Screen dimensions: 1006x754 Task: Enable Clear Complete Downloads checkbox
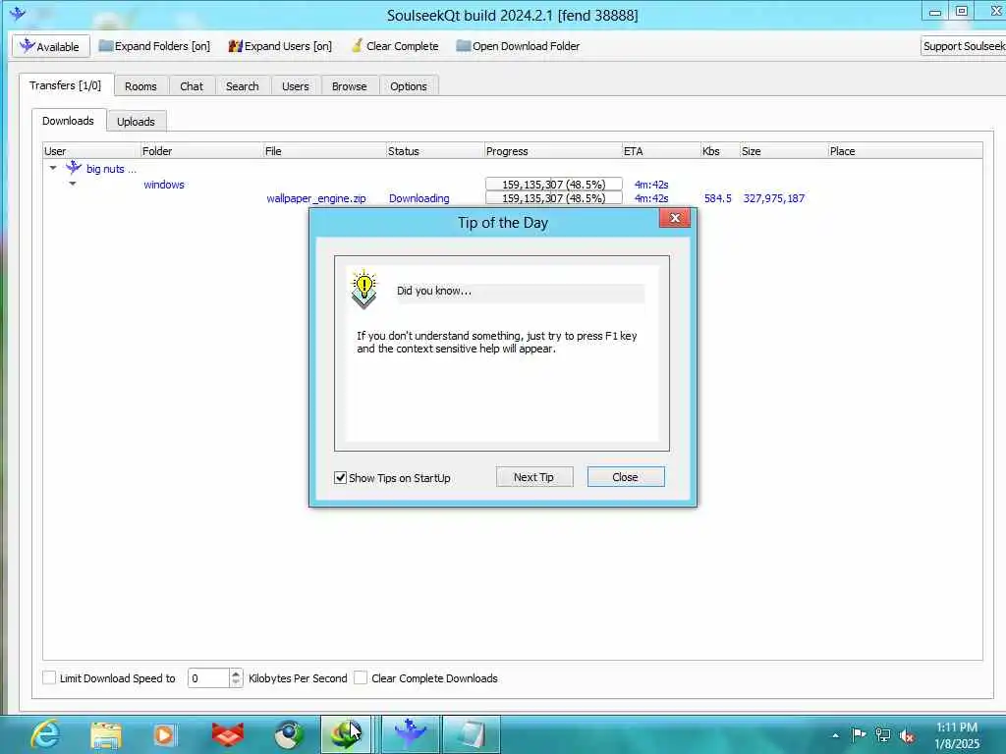coord(361,677)
